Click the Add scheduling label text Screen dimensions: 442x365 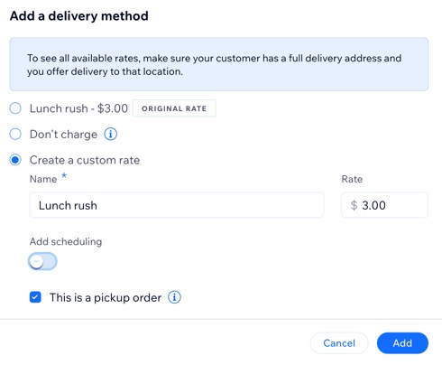pos(66,241)
